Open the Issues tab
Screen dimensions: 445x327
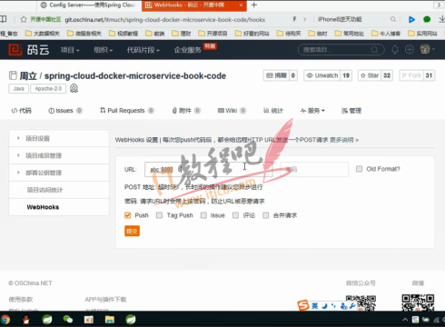(64, 111)
